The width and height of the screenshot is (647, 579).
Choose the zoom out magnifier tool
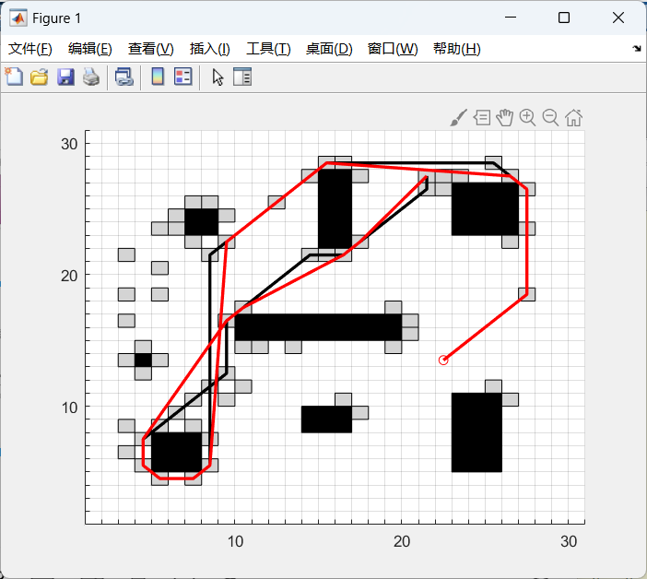point(550,118)
